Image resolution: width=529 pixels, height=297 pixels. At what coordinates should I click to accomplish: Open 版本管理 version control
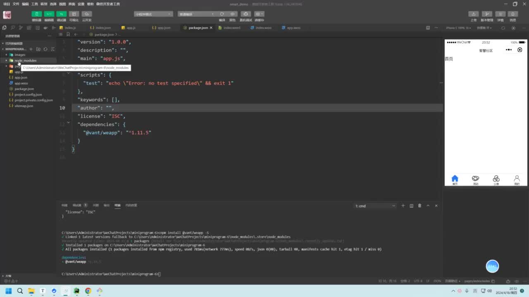pyautogui.click(x=487, y=14)
